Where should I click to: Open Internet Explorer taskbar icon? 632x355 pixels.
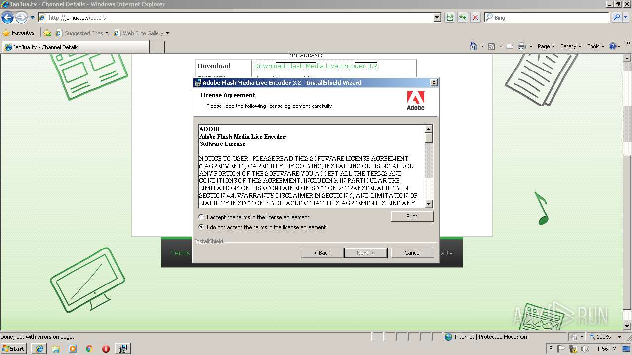click(x=39, y=349)
